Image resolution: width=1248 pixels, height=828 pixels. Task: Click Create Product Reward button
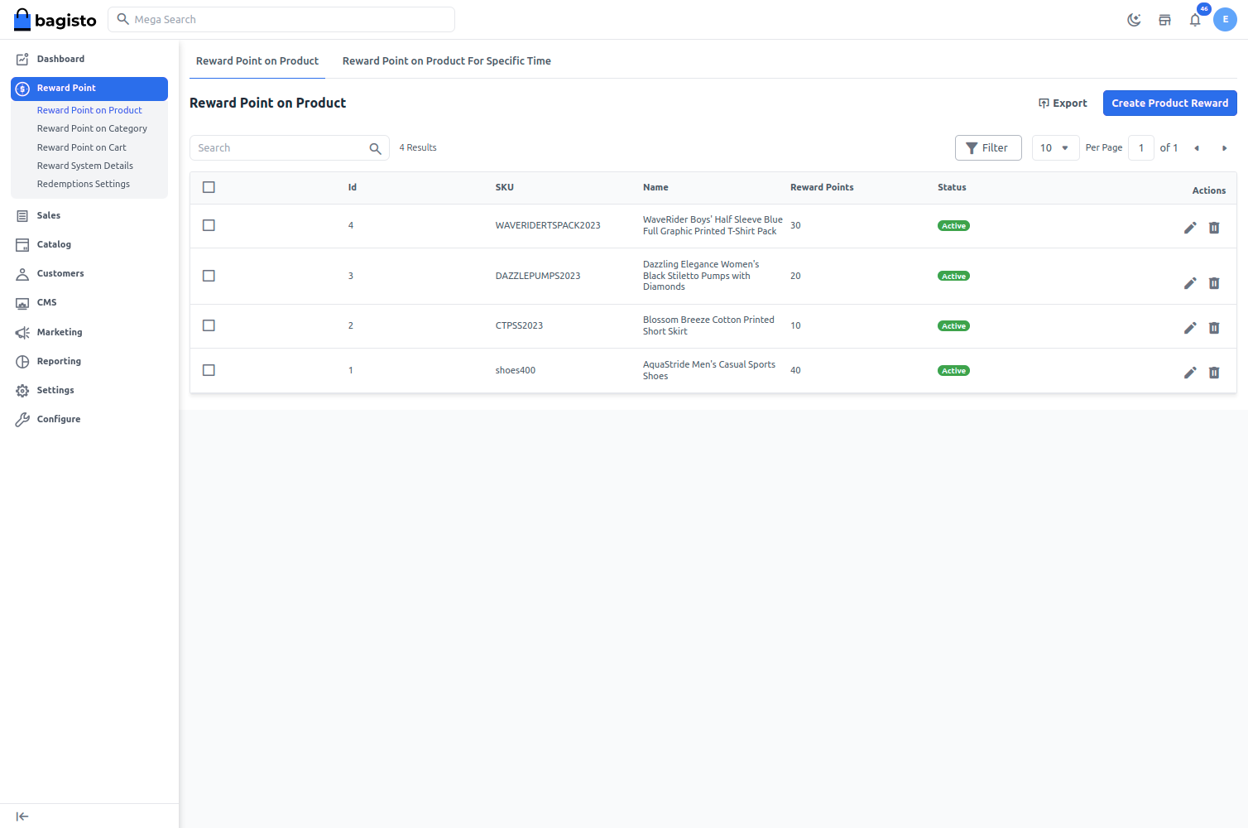tap(1169, 103)
